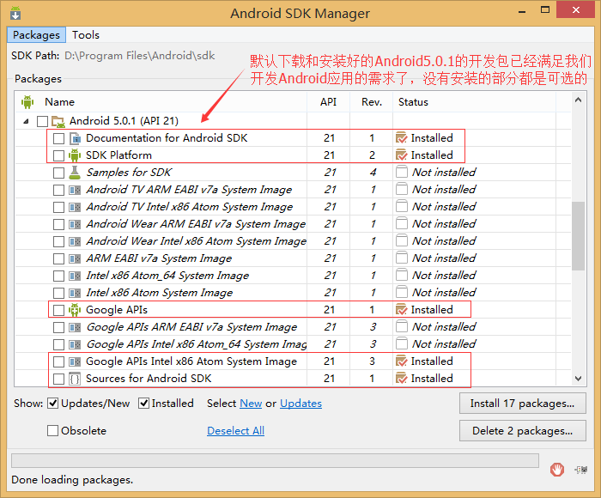Toggle the Installed show filter
601x498 pixels.
143,404
